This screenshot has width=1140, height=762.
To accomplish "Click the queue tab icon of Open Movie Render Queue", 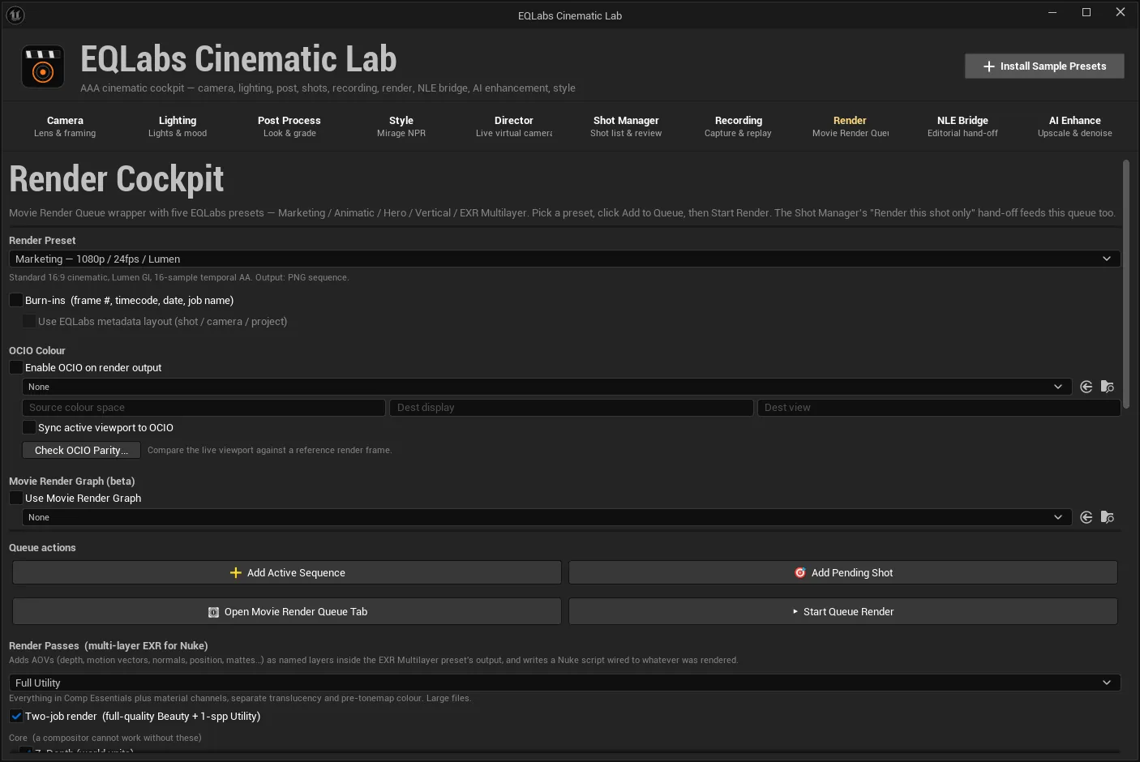I will [x=213, y=612].
